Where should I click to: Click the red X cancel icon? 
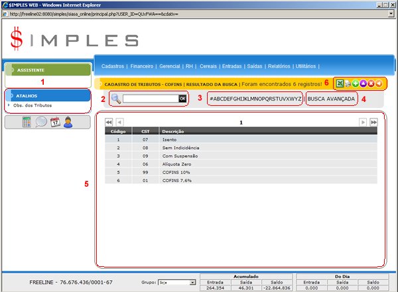point(370,83)
